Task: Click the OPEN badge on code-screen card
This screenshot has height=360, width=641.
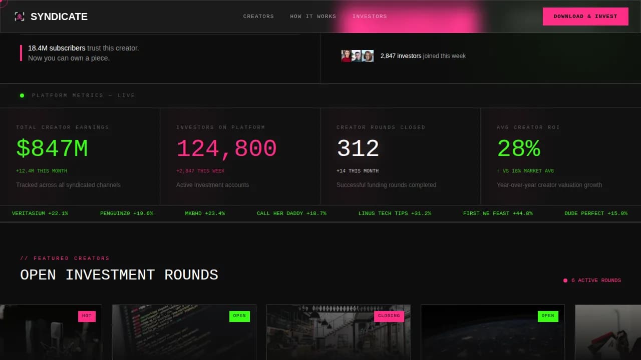Action: point(239,316)
